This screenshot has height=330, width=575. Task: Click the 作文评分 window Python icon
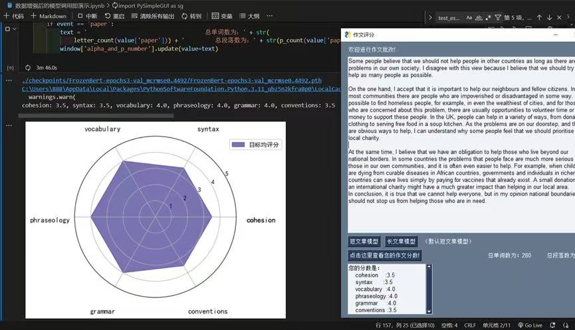[x=348, y=35]
